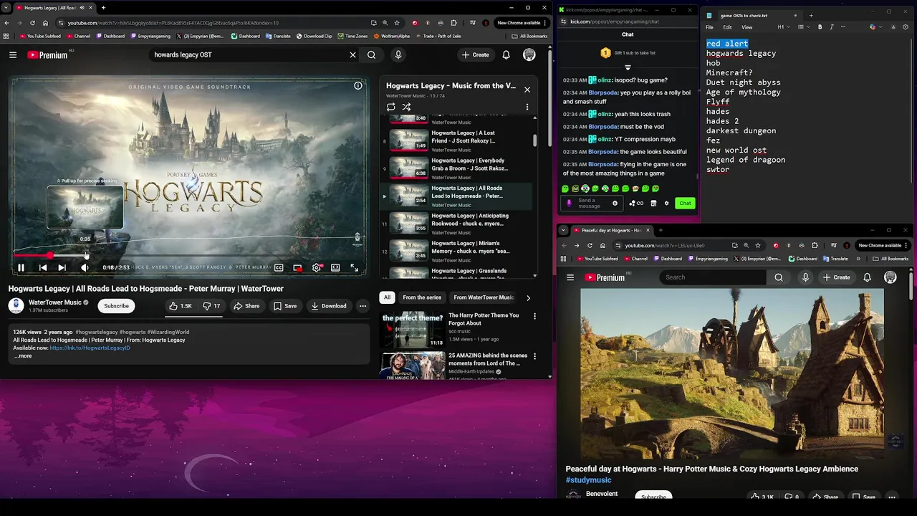
Task: Subscribe to WaterTower Music
Action: (x=116, y=306)
